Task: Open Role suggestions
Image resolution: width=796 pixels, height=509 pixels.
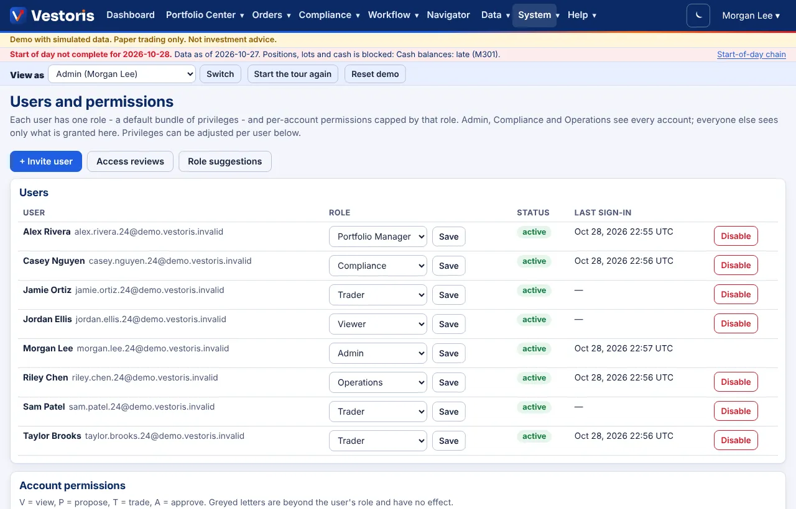Action: (225, 161)
